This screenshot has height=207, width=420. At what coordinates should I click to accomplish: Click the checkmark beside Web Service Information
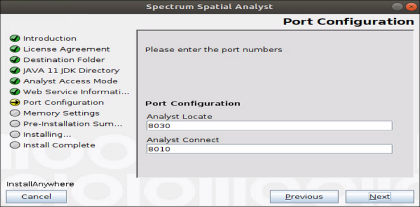[15, 92]
